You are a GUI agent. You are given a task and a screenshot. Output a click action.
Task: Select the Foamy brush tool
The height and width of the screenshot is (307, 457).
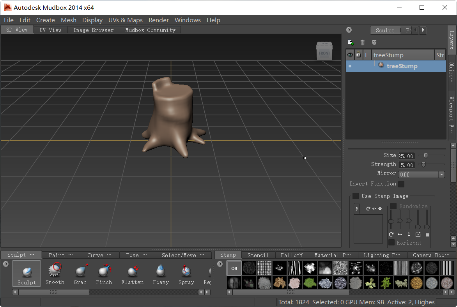coord(161,273)
